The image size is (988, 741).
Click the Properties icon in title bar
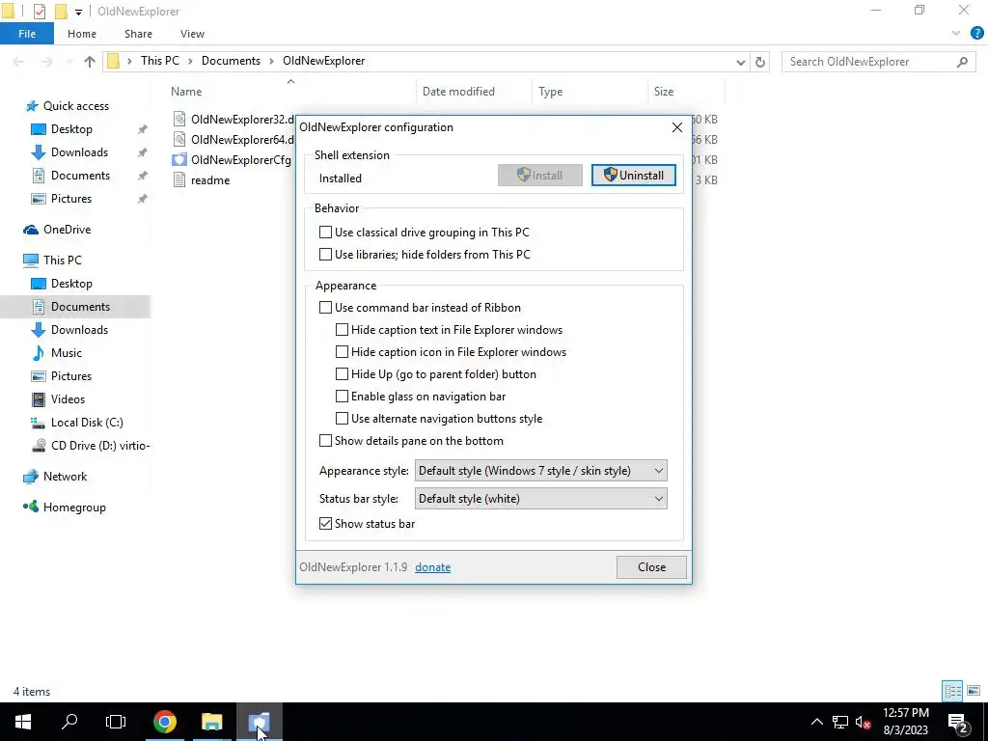pos(39,12)
